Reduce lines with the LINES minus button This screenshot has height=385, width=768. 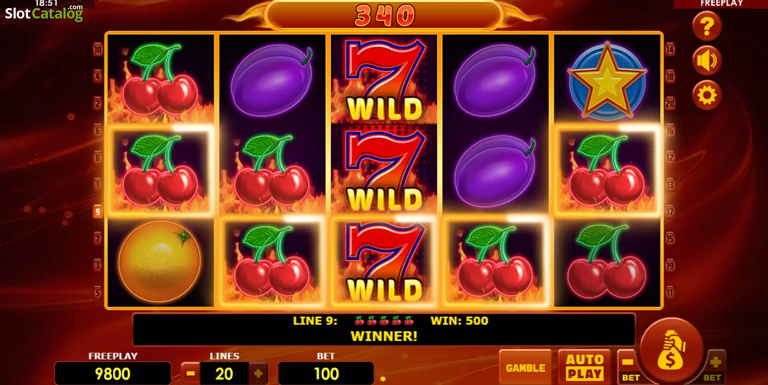(x=191, y=374)
